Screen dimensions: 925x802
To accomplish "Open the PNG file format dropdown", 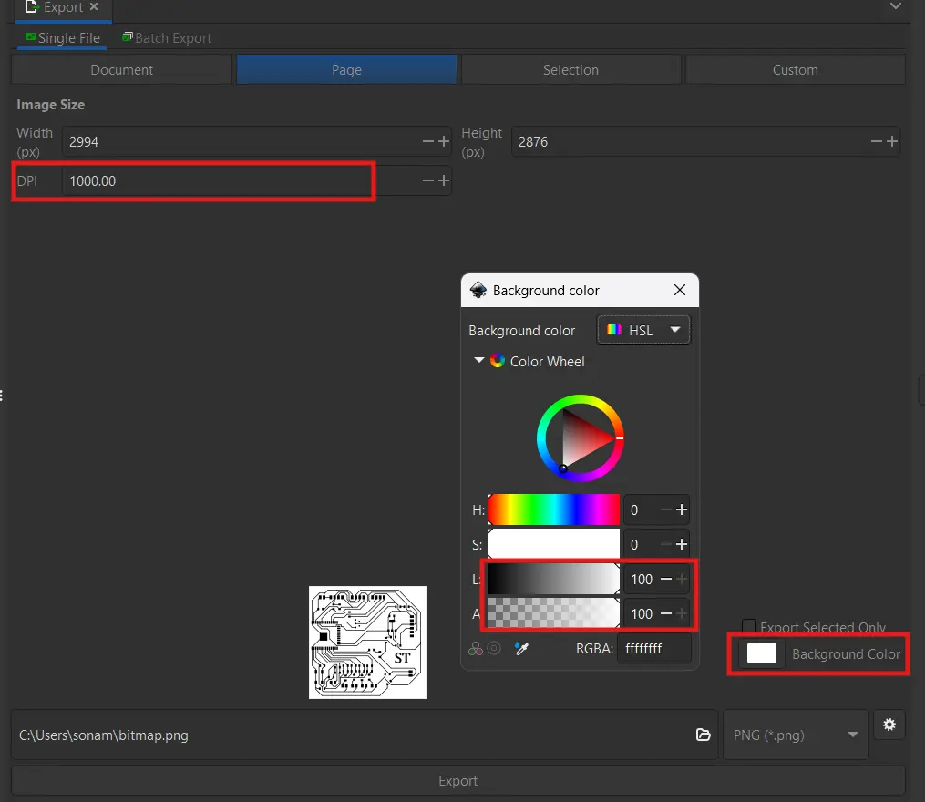I will [x=796, y=735].
